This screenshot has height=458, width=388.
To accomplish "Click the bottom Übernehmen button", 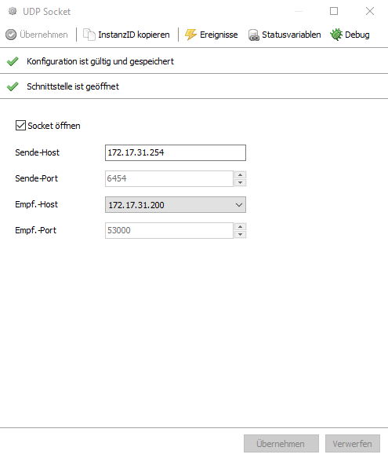I will 281,444.
